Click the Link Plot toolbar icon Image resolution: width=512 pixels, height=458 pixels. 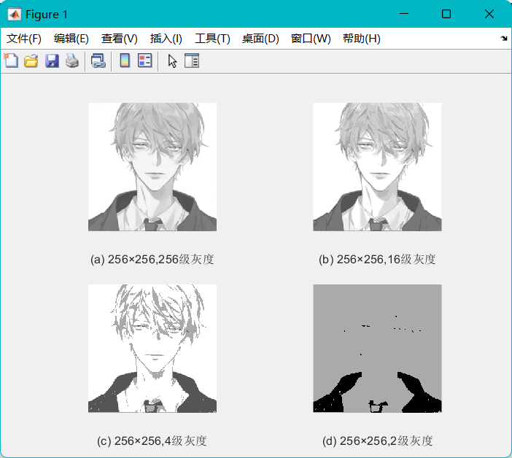tap(98, 61)
